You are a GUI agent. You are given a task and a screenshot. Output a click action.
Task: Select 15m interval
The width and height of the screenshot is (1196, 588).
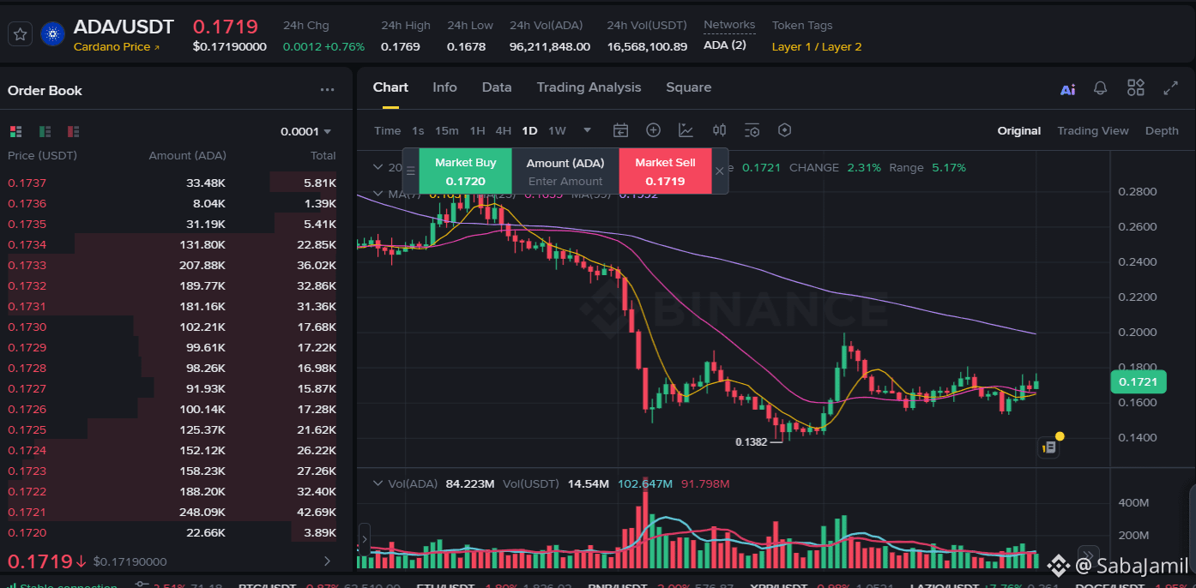(446, 131)
